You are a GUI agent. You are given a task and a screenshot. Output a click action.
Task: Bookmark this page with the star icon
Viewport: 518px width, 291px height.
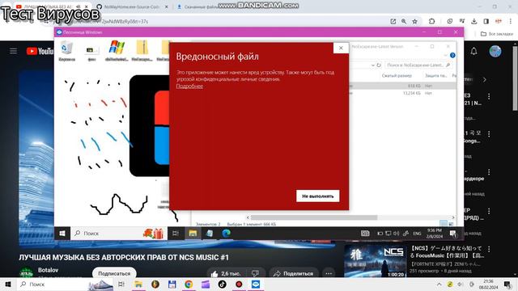pos(414,22)
